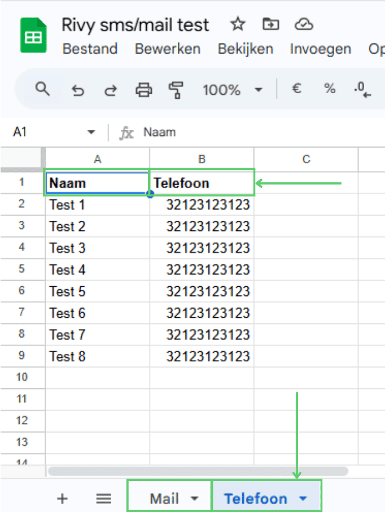Show the all sheets list
Screen dimensions: 385x512
pyautogui.click(x=103, y=498)
